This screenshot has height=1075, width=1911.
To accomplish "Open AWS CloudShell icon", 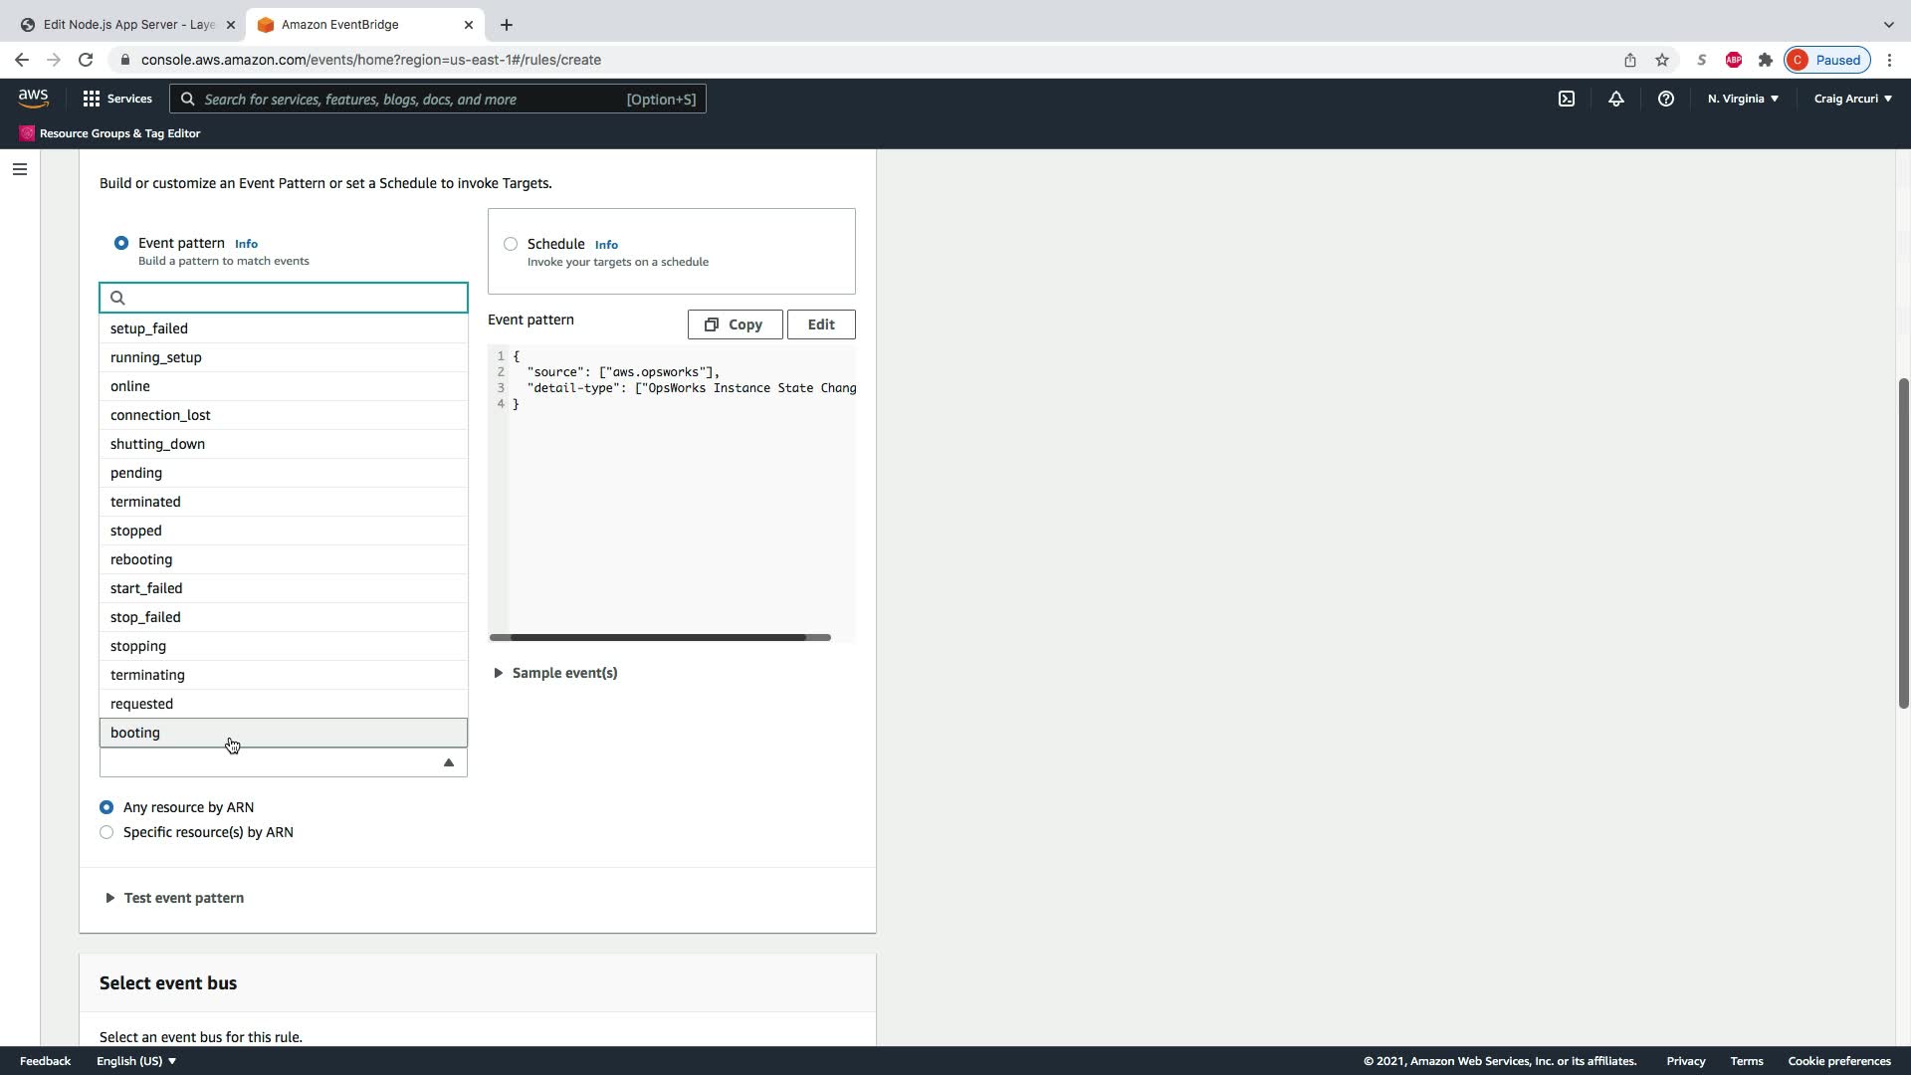I will coord(1567,99).
